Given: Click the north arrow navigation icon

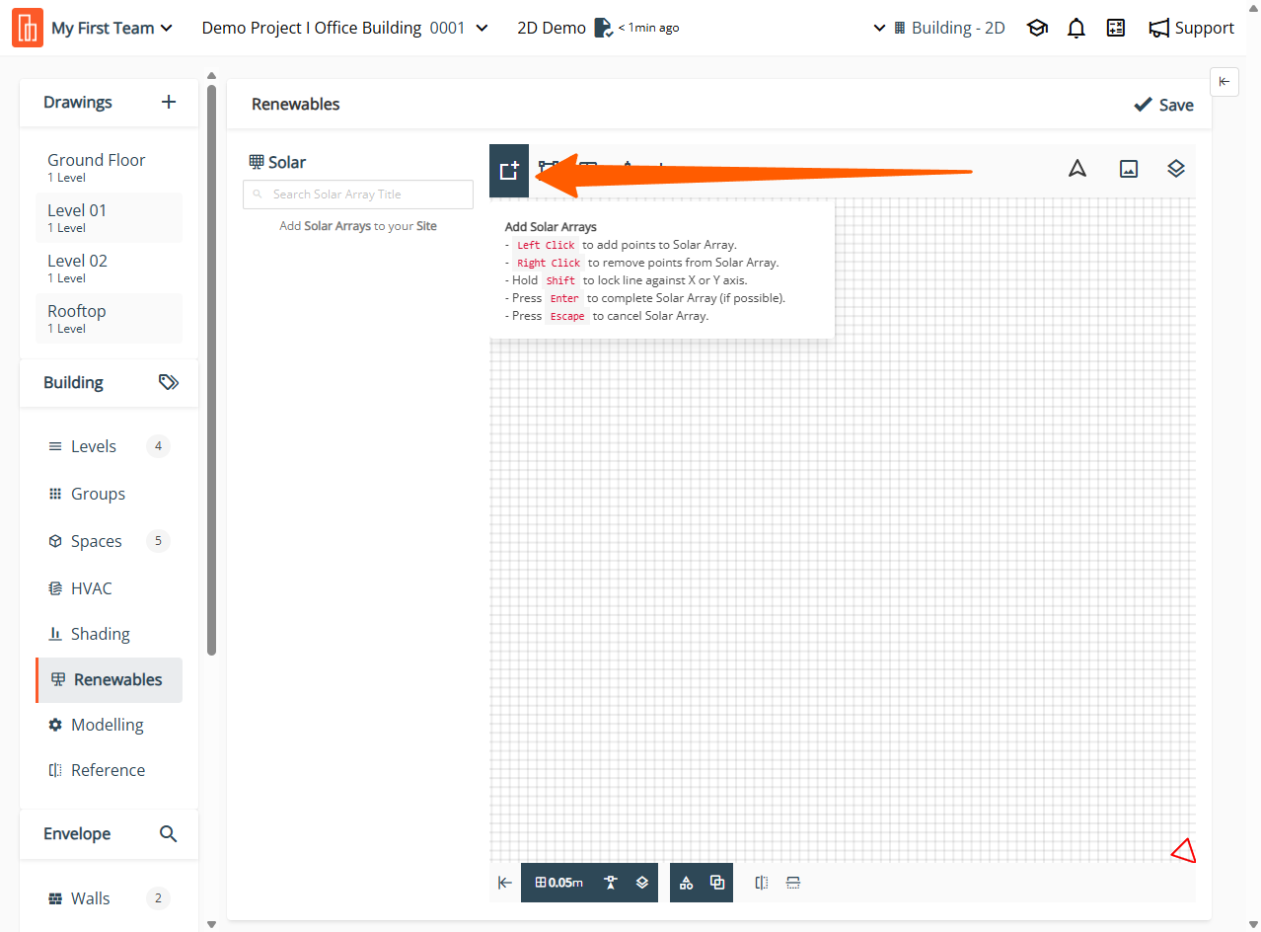Looking at the screenshot, I should click(x=1077, y=169).
